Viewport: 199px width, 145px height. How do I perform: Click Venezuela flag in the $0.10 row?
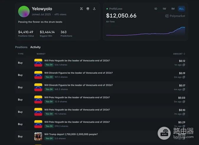[38, 112]
